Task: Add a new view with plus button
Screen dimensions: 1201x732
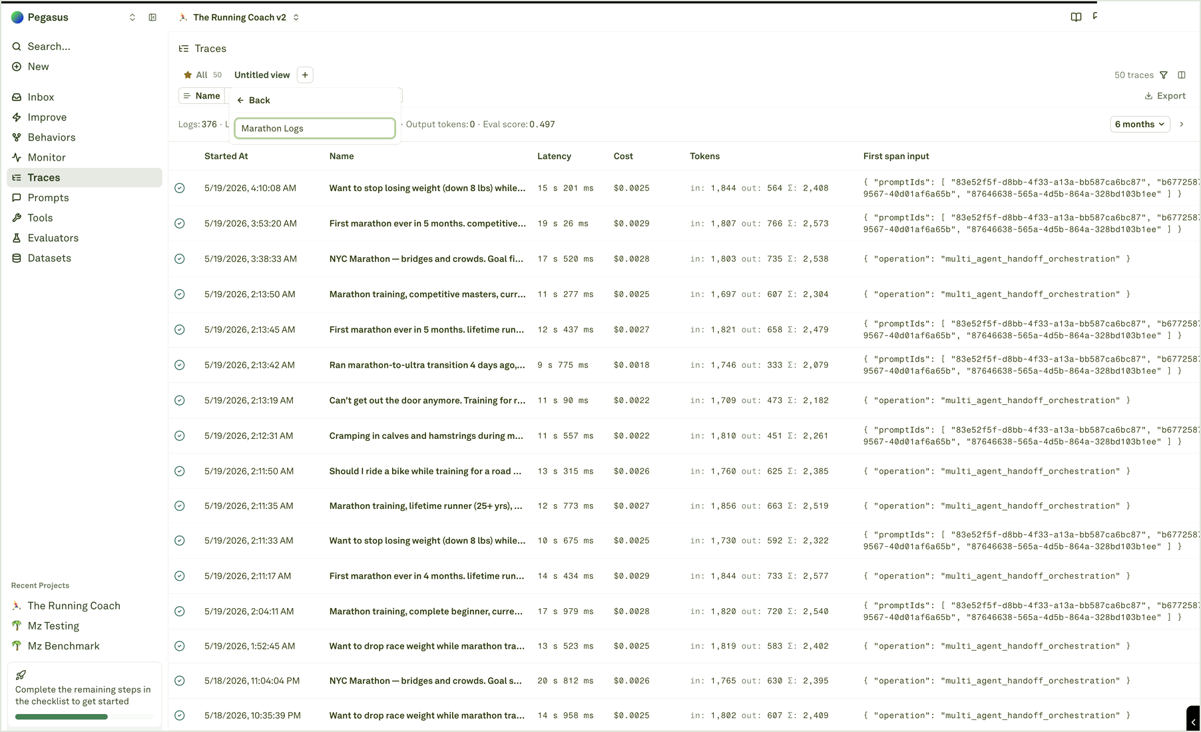Action: point(305,75)
